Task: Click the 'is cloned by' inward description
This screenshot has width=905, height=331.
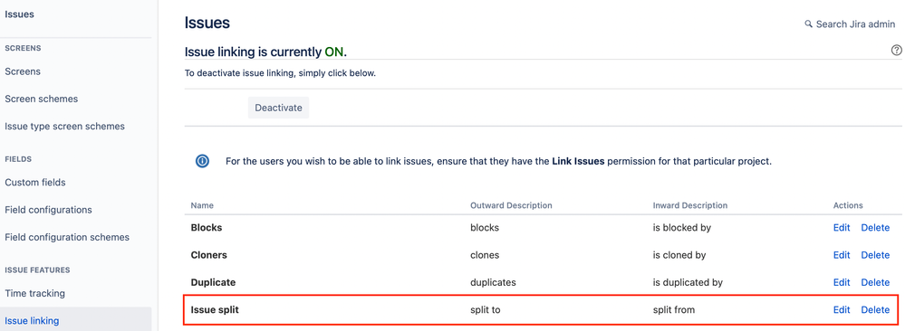Action: tap(679, 255)
